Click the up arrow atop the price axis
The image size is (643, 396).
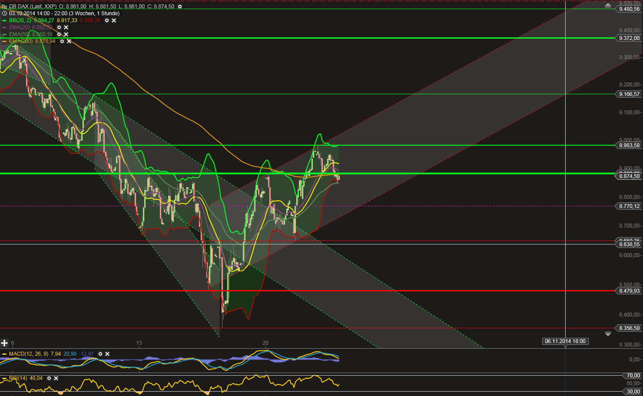[608, 5]
